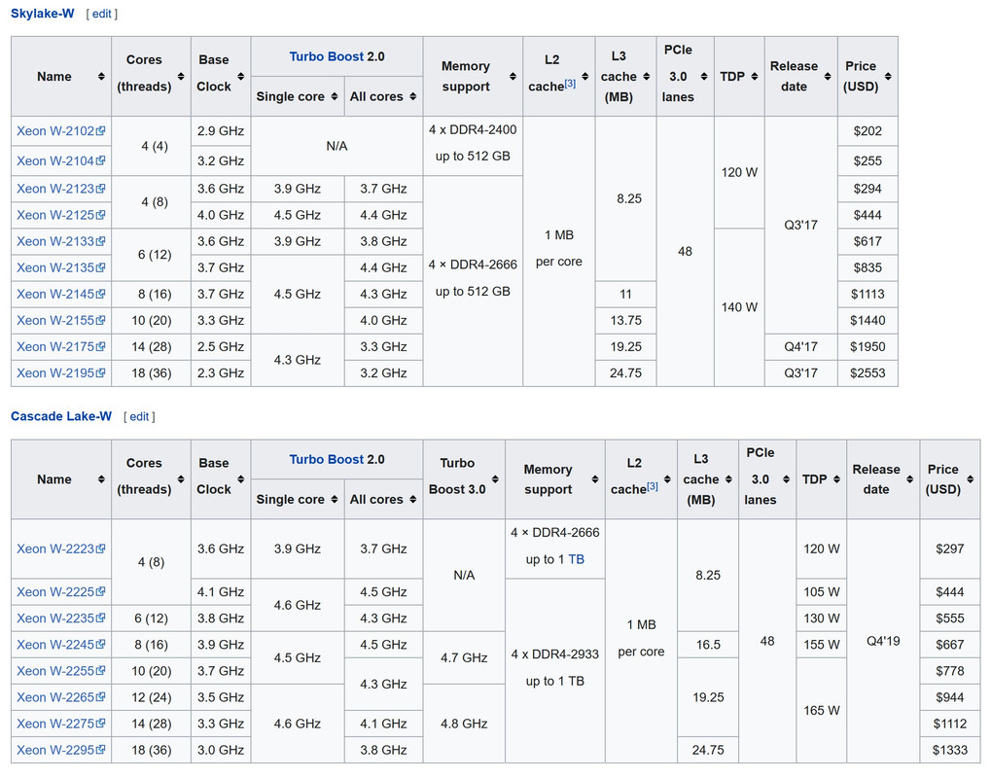Viewport: 991px width, 778px height.
Task: Sort Cascade Lake-W by L2 cache arrows
Action: [667, 479]
